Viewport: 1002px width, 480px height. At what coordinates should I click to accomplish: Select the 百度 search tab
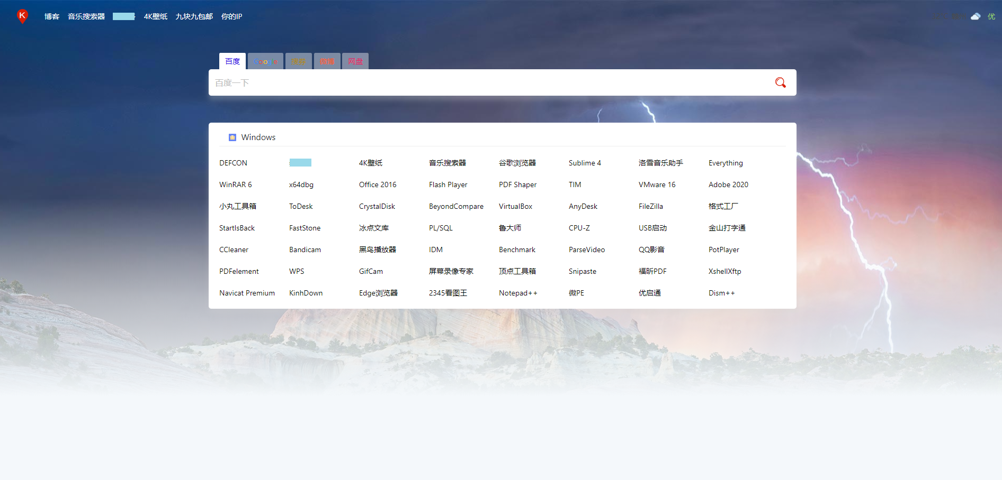point(232,61)
